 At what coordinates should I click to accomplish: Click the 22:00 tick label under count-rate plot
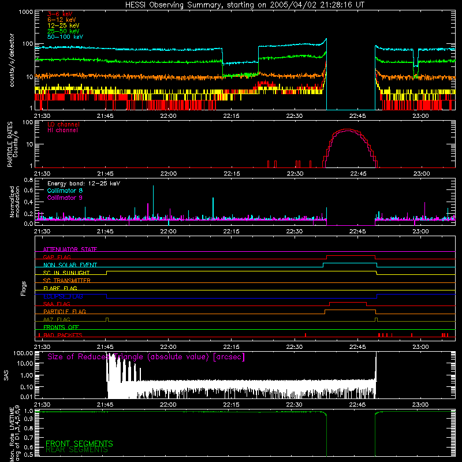pos(168,116)
